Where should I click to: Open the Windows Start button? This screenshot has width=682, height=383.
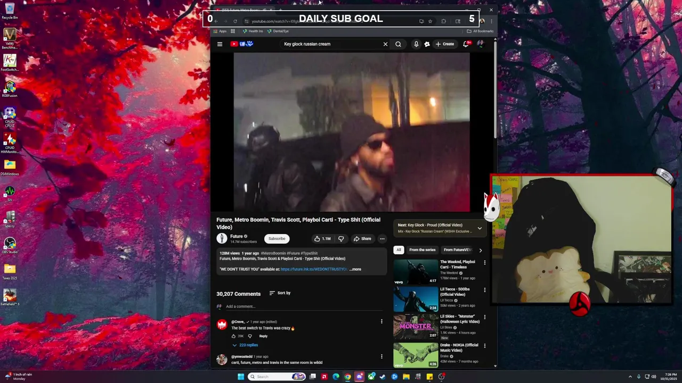(241, 377)
